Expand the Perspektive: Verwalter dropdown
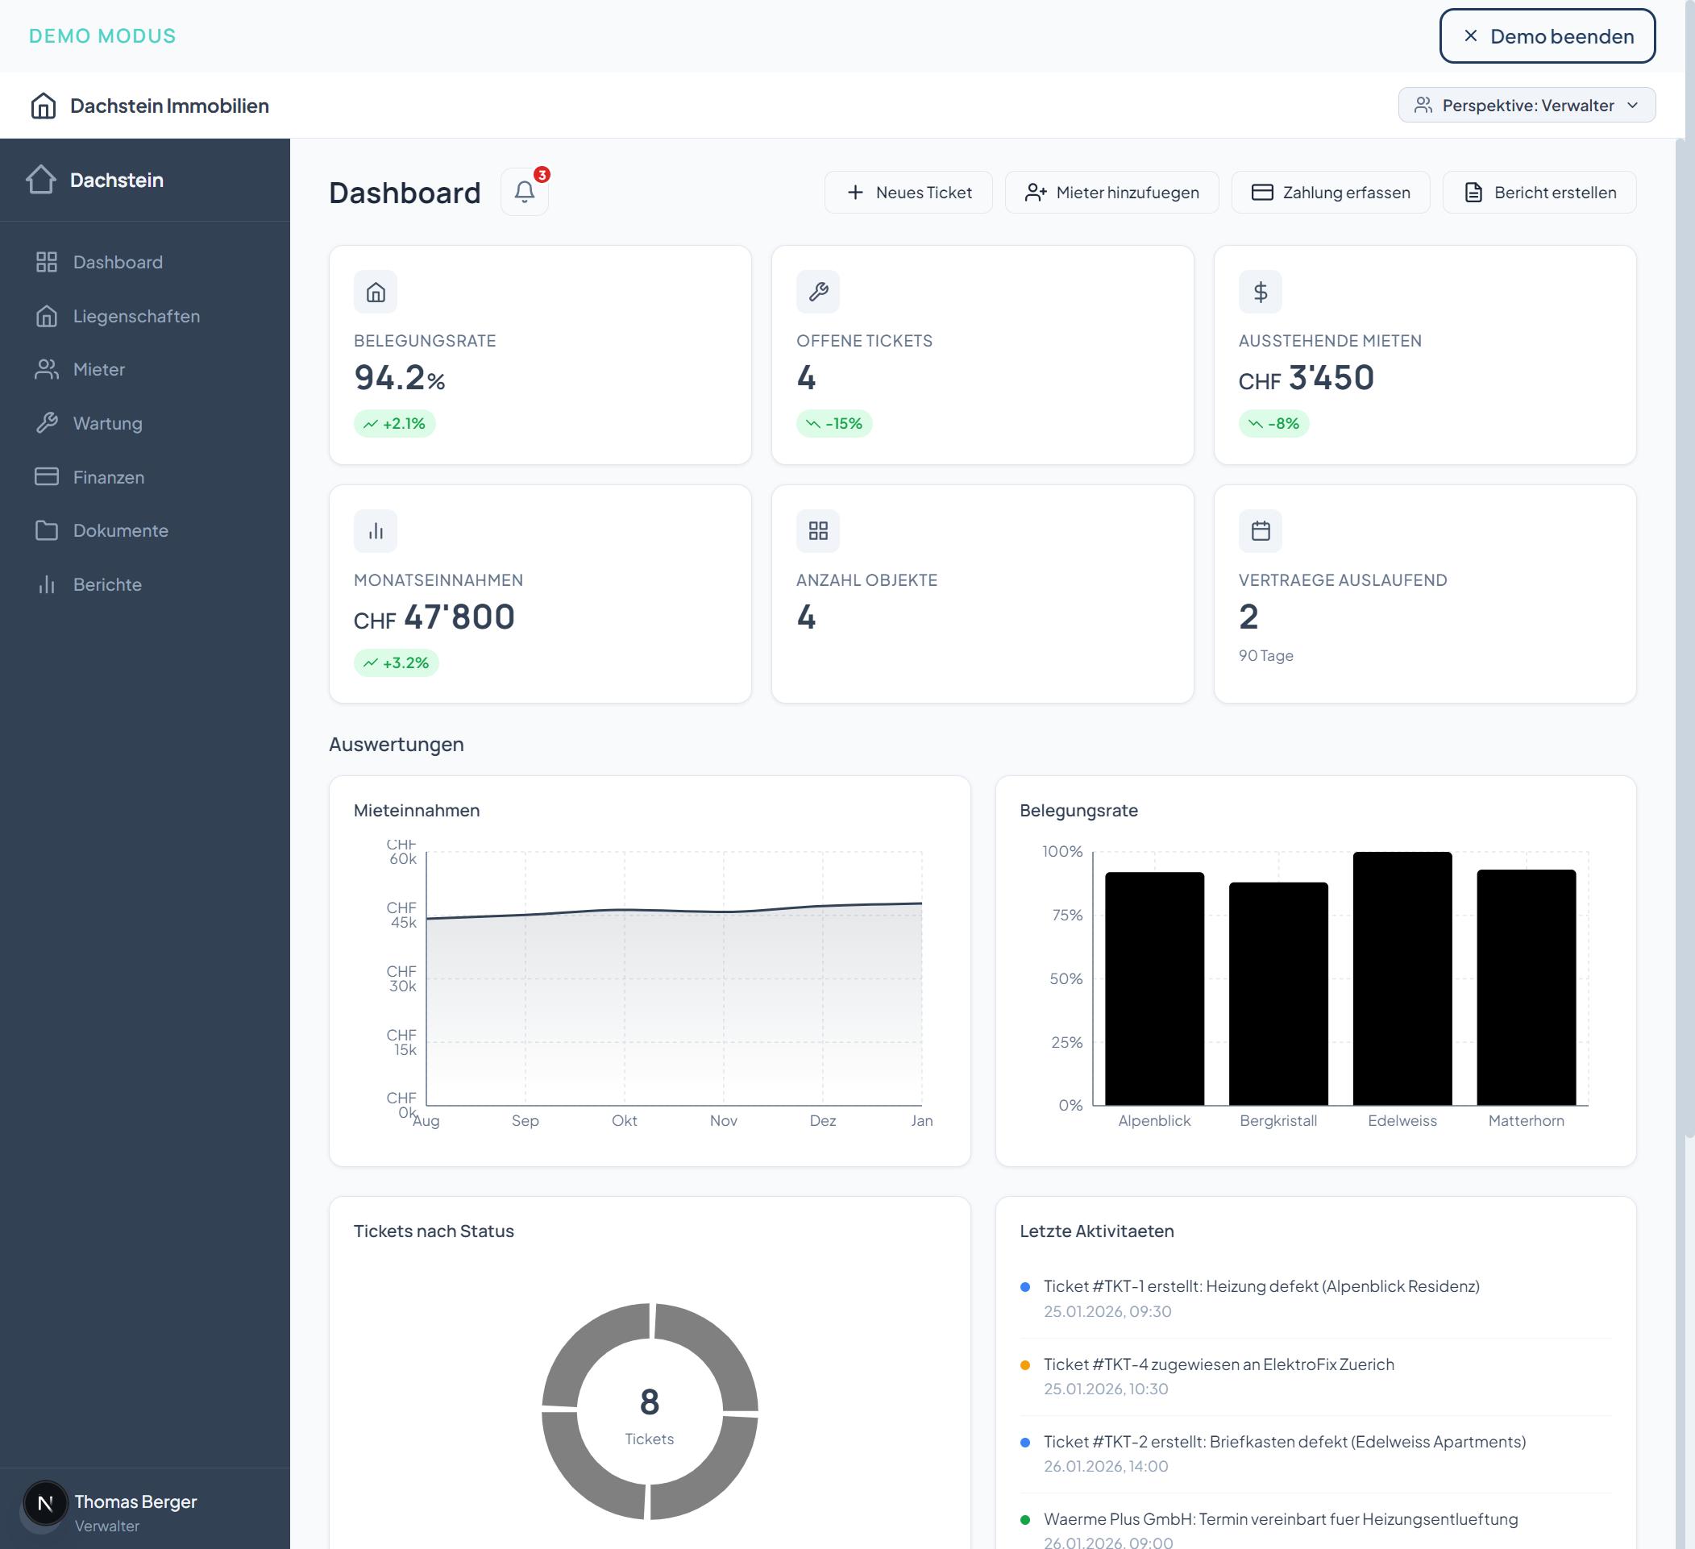 click(x=1526, y=105)
